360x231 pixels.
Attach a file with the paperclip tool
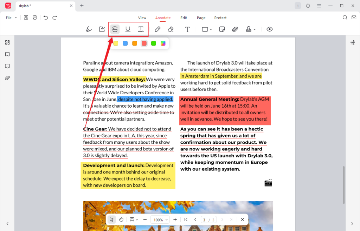tap(235, 29)
